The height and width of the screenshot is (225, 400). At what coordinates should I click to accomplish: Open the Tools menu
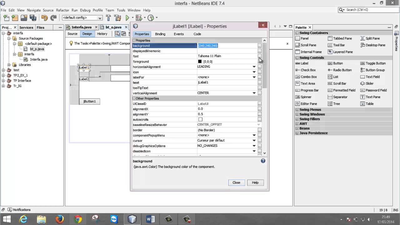point(121,10)
